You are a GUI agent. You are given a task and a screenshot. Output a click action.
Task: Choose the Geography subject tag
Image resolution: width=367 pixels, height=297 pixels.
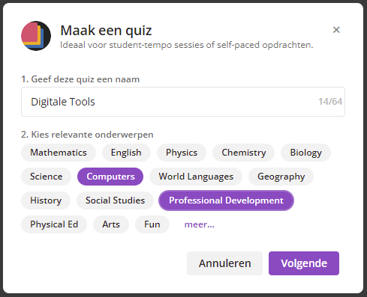click(x=281, y=177)
